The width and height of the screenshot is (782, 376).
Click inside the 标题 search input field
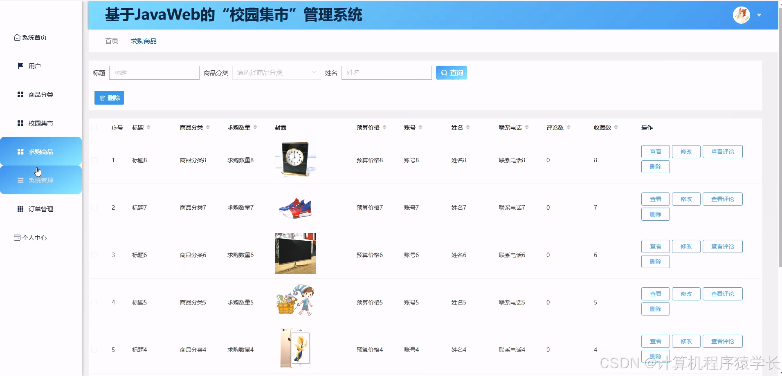point(154,72)
